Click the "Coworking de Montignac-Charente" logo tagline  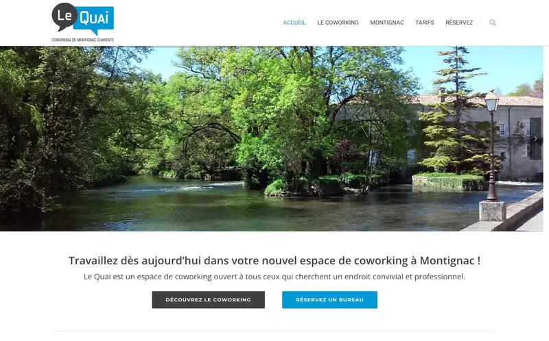coord(82,40)
